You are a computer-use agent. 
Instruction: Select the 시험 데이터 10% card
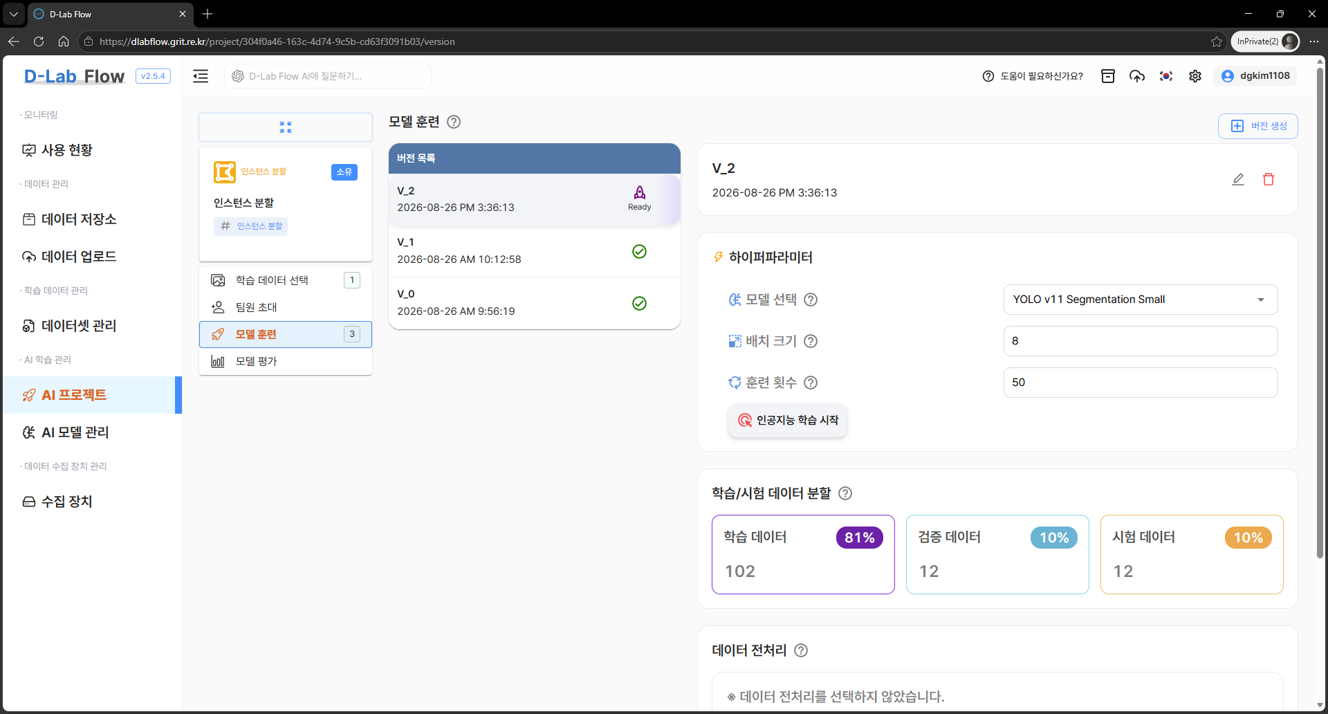point(1192,554)
